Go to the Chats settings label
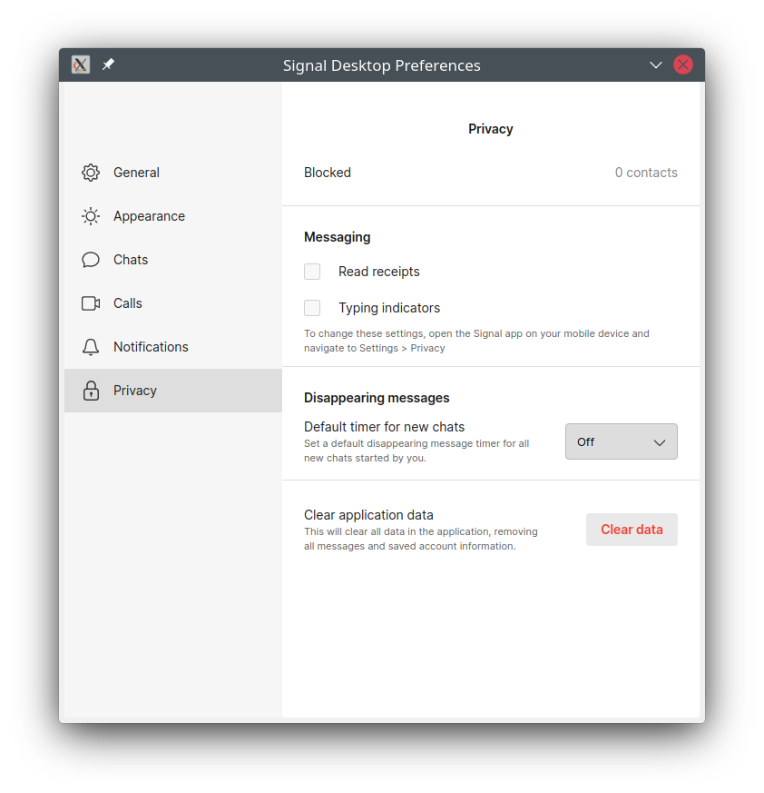Screen dimensions: 764x793 tap(131, 260)
